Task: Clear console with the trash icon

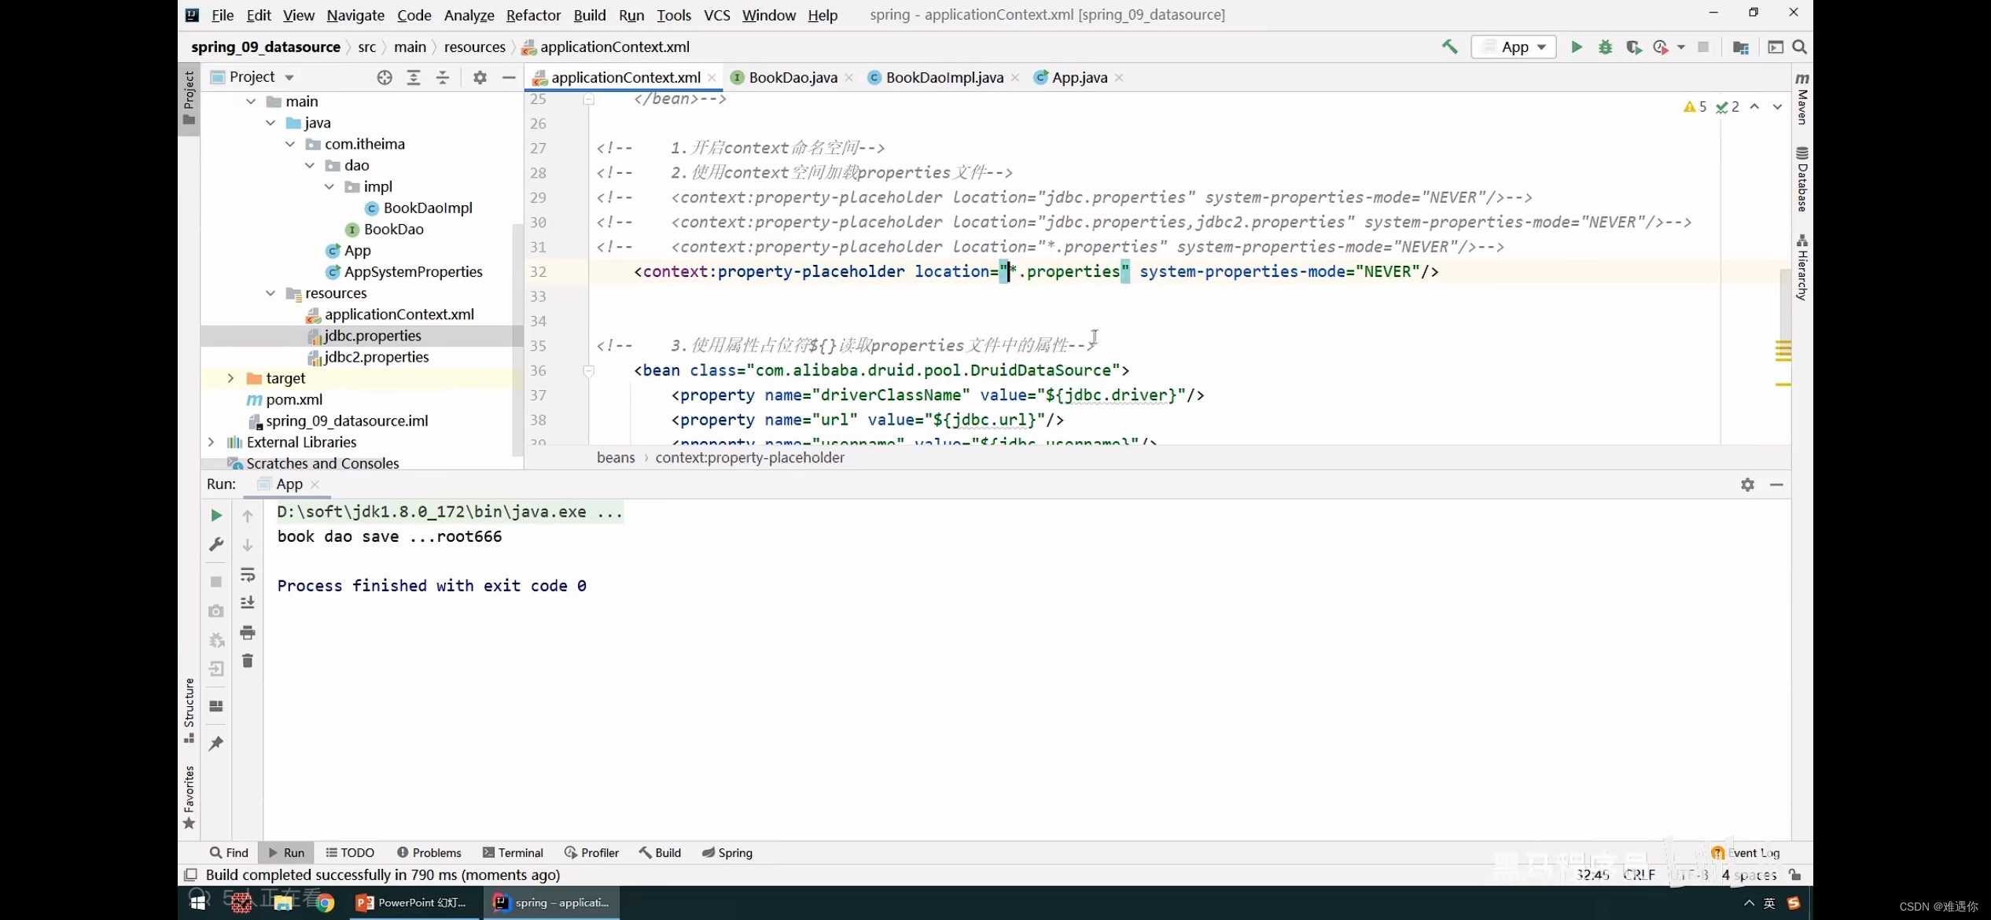Action: point(248,661)
